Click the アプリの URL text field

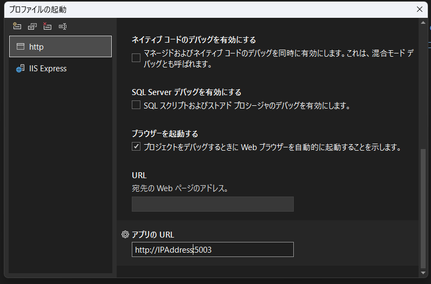coord(213,249)
